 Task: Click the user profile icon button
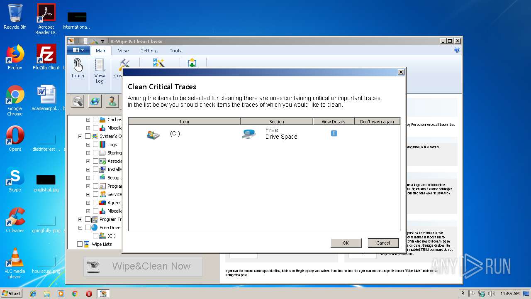[x=112, y=101]
